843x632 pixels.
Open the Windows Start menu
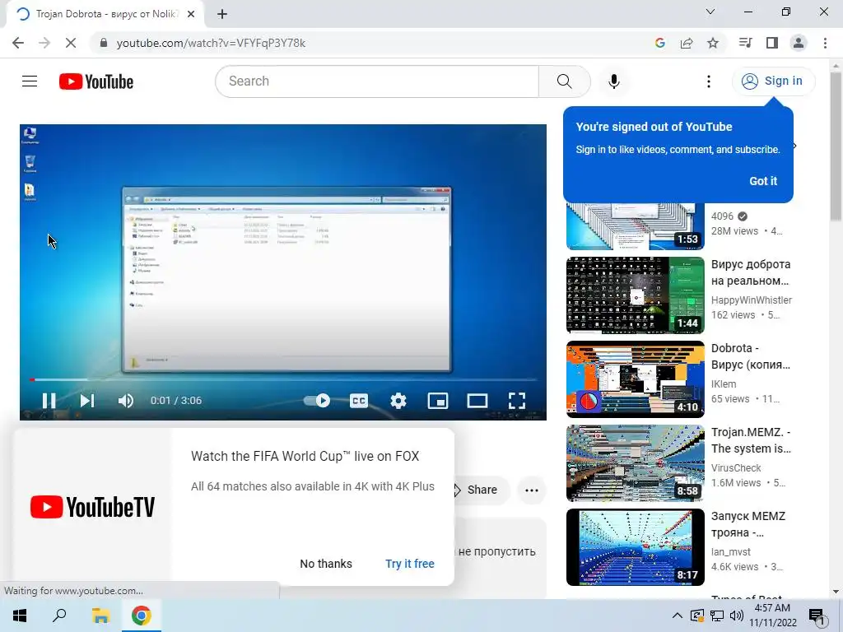click(x=20, y=616)
